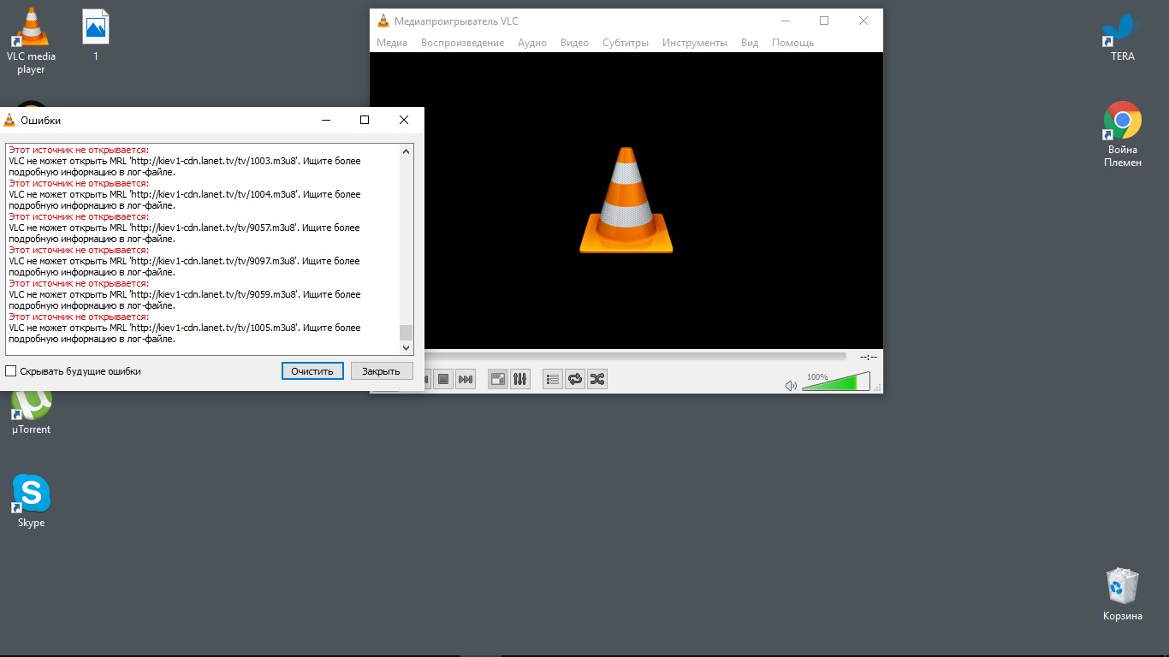Enable 'Скрывать будущие ошибки' checkbox

point(11,371)
